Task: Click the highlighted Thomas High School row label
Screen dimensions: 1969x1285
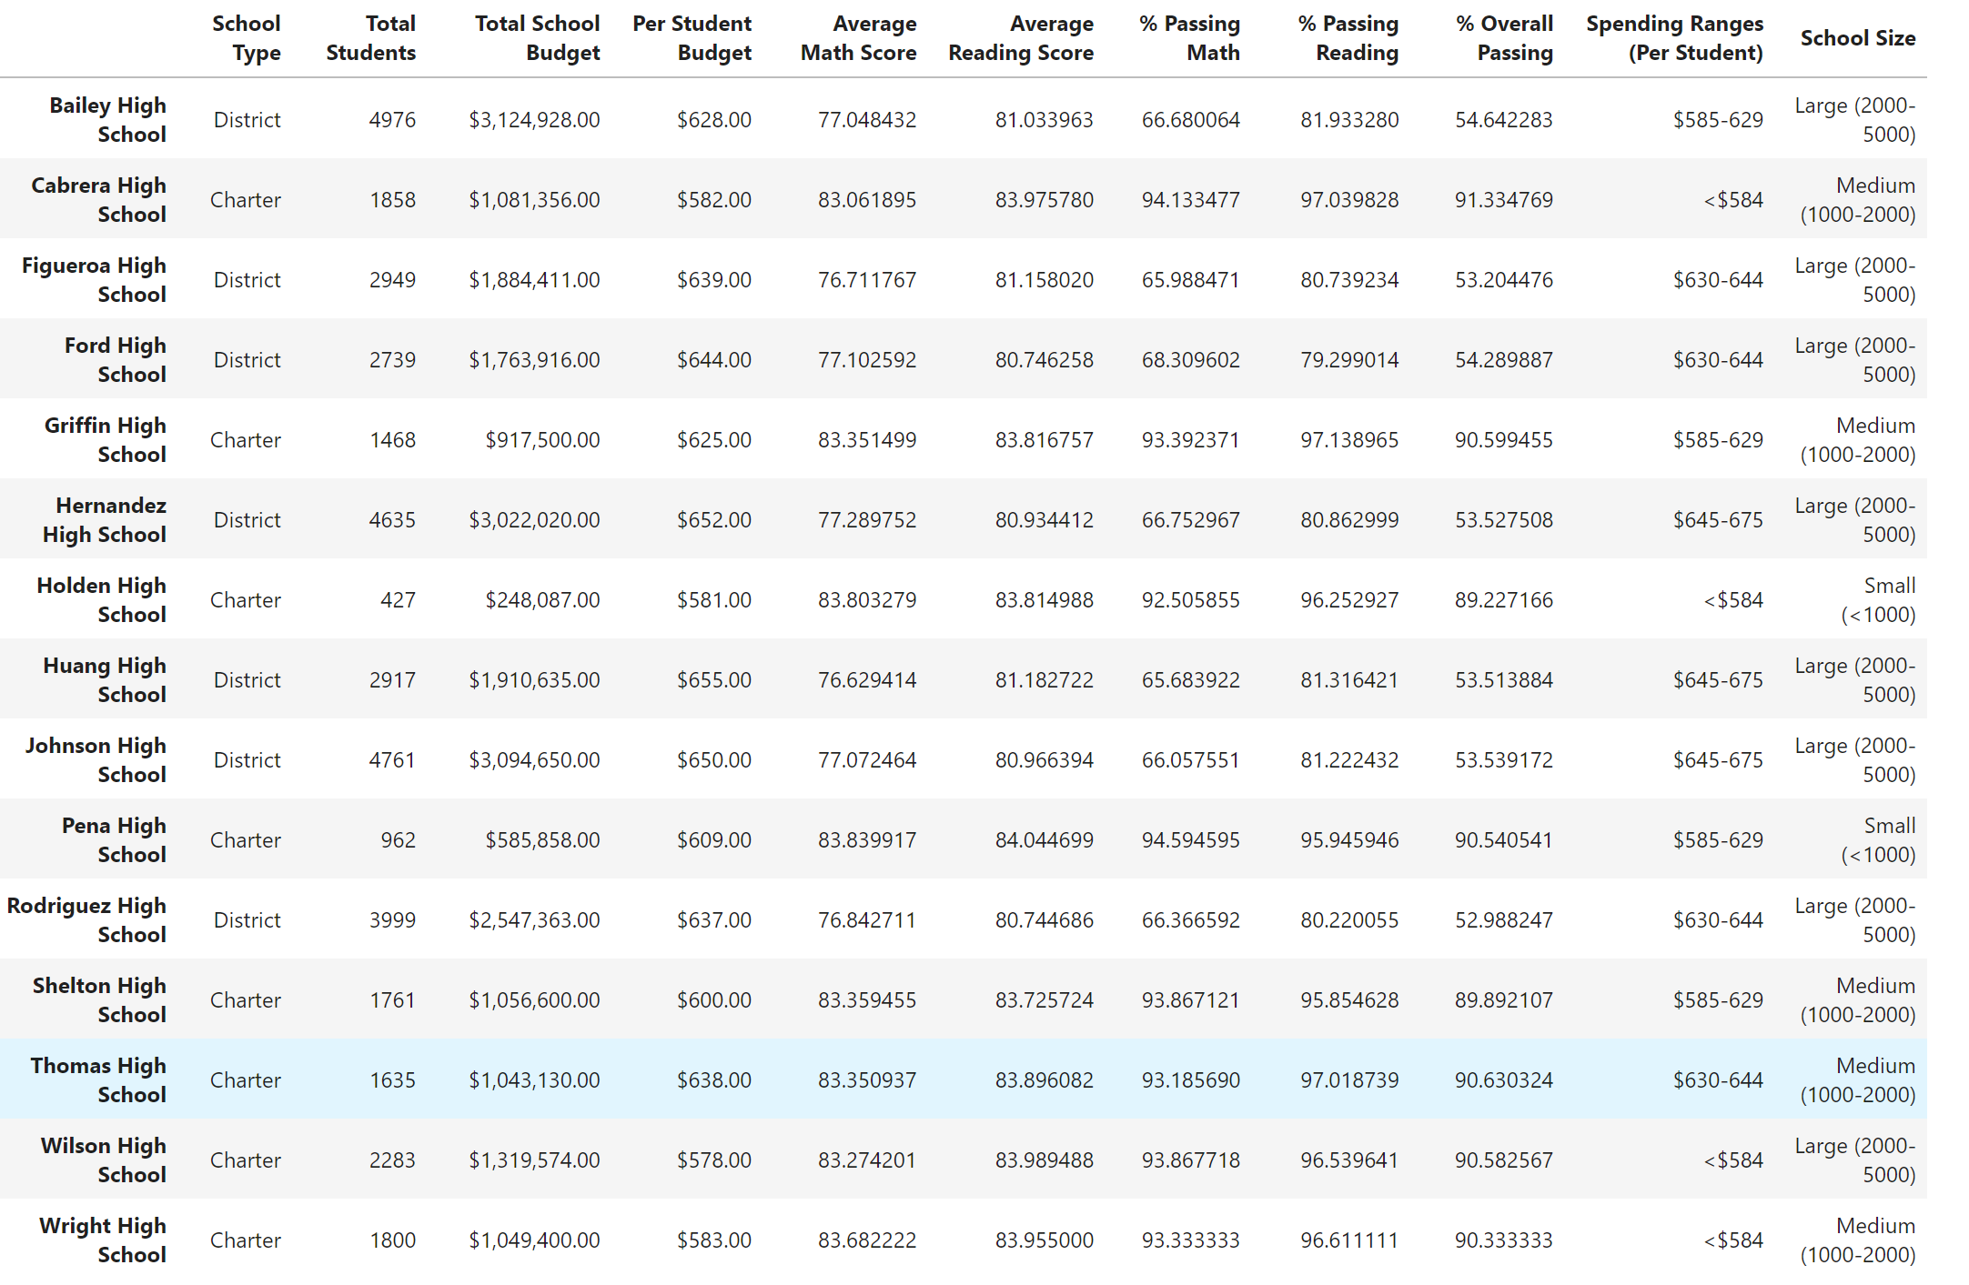Action: coord(98,1079)
